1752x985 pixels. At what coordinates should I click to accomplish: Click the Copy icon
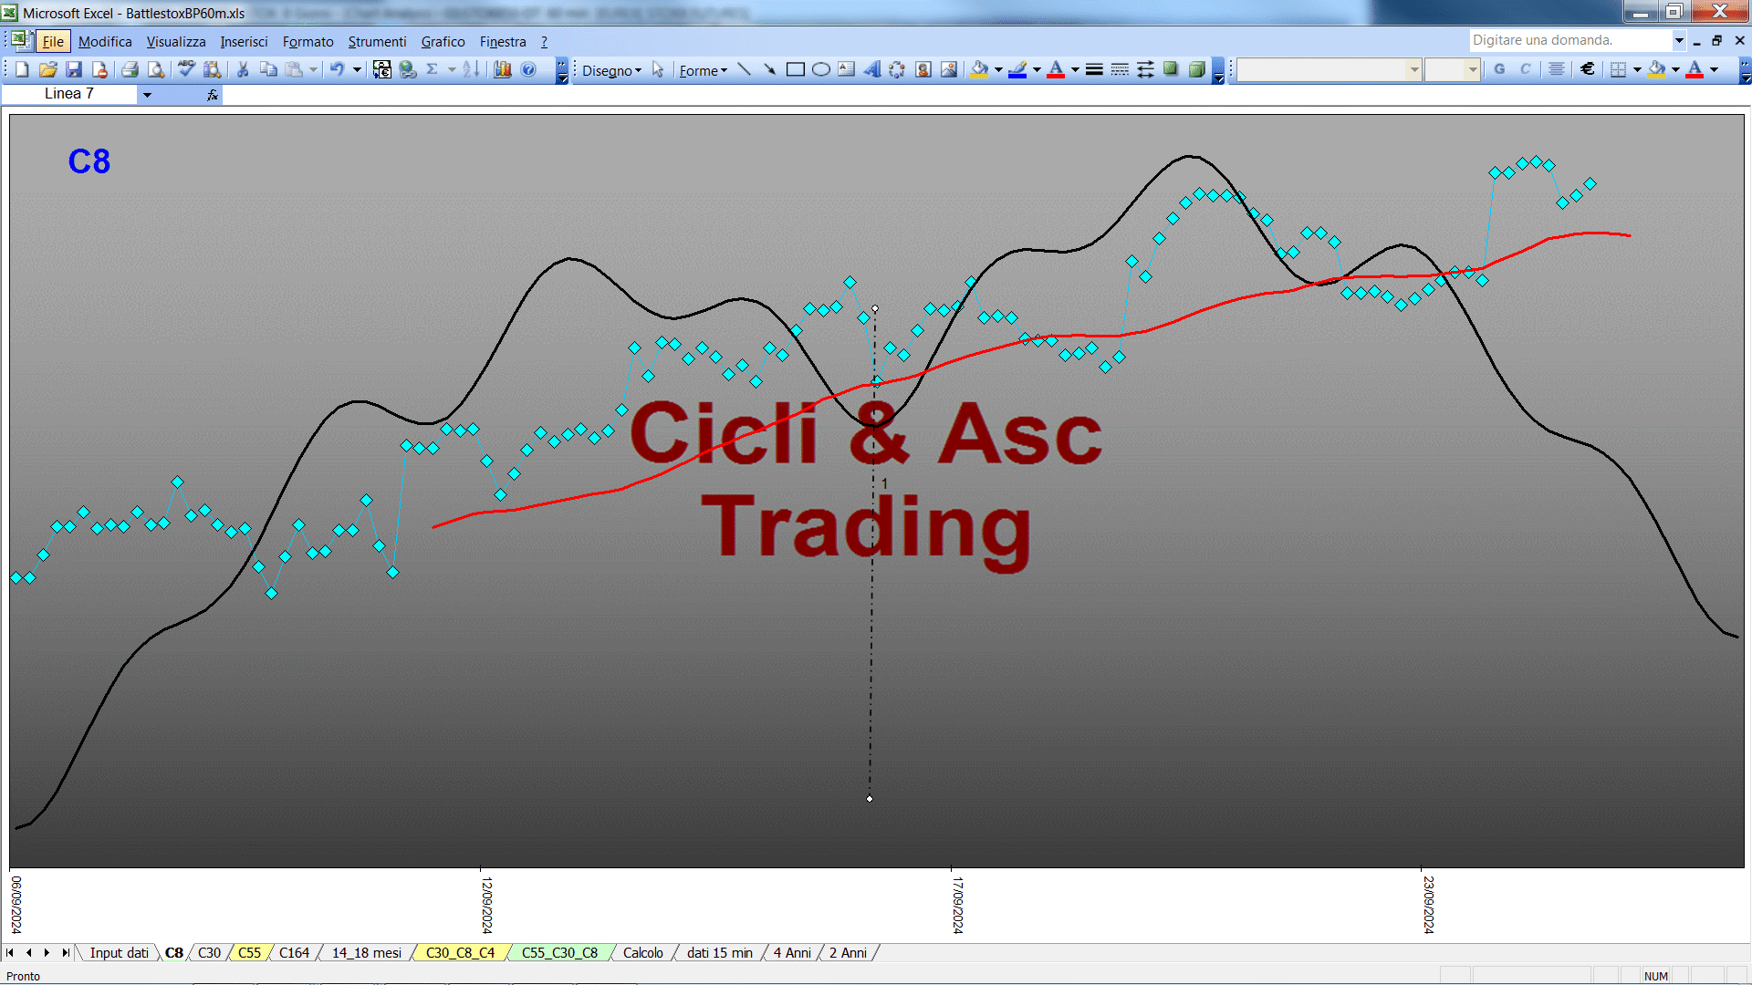(x=268, y=69)
